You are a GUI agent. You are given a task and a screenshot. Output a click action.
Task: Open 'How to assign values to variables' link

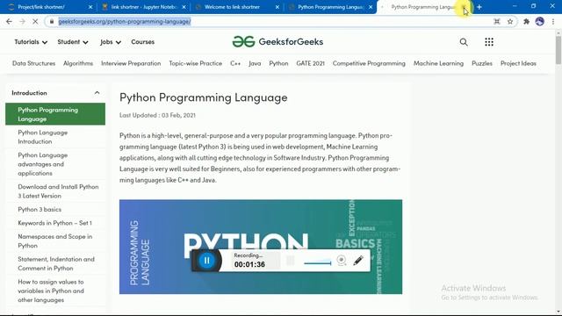click(x=51, y=291)
